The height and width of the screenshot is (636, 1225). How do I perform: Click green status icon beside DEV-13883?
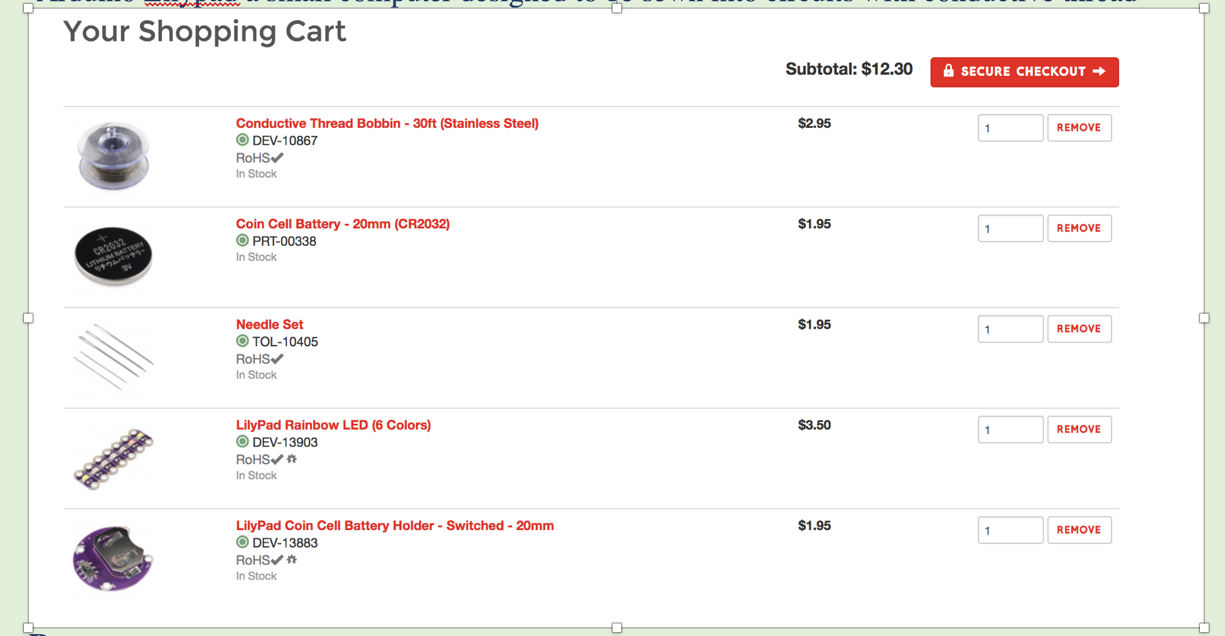[242, 542]
